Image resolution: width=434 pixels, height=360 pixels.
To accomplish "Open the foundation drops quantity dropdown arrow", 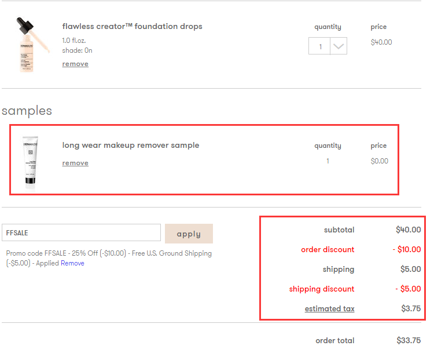I will (x=339, y=46).
